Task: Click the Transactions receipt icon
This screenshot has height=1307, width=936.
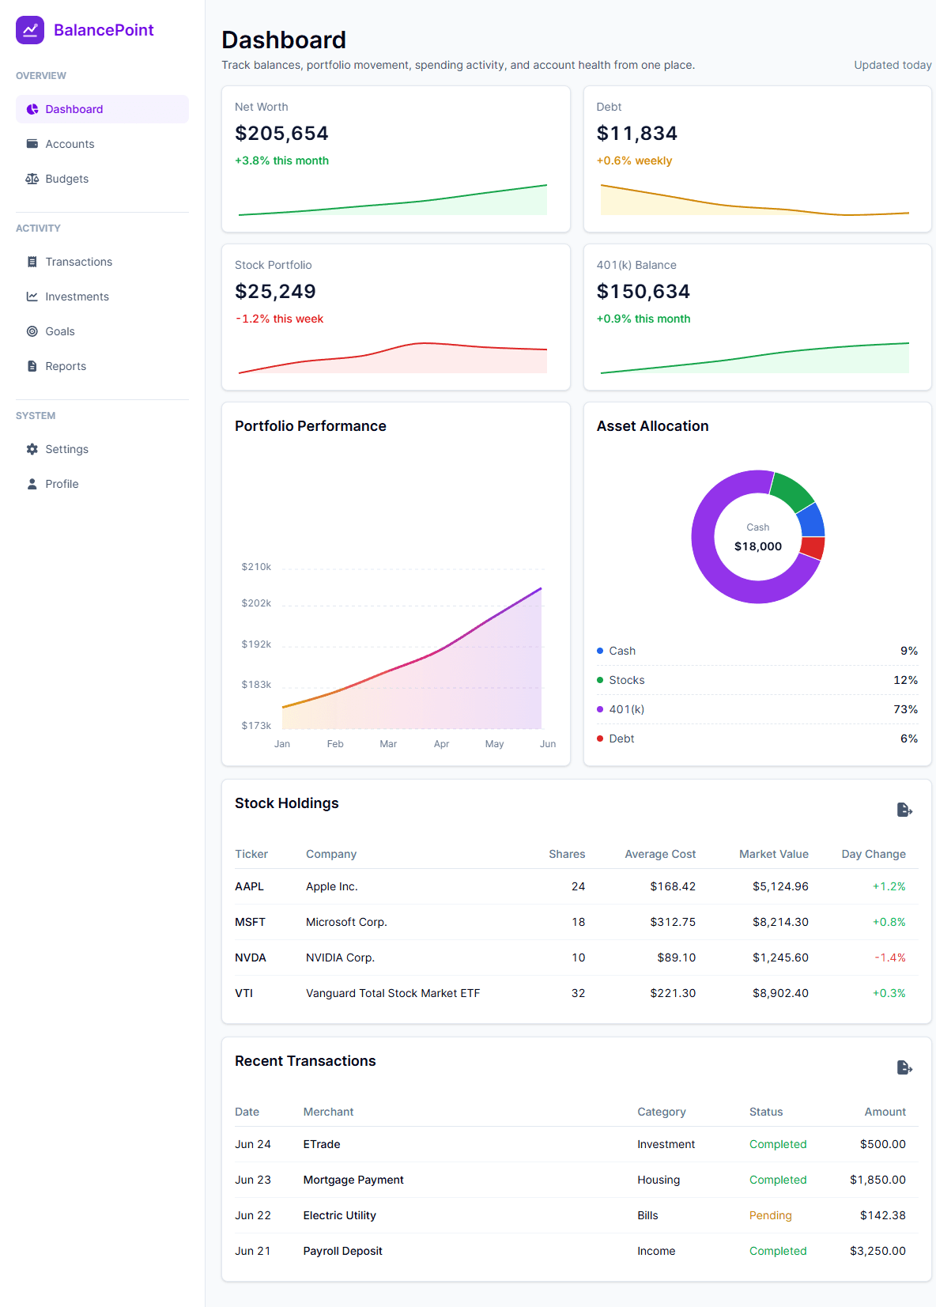Action: coord(32,262)
